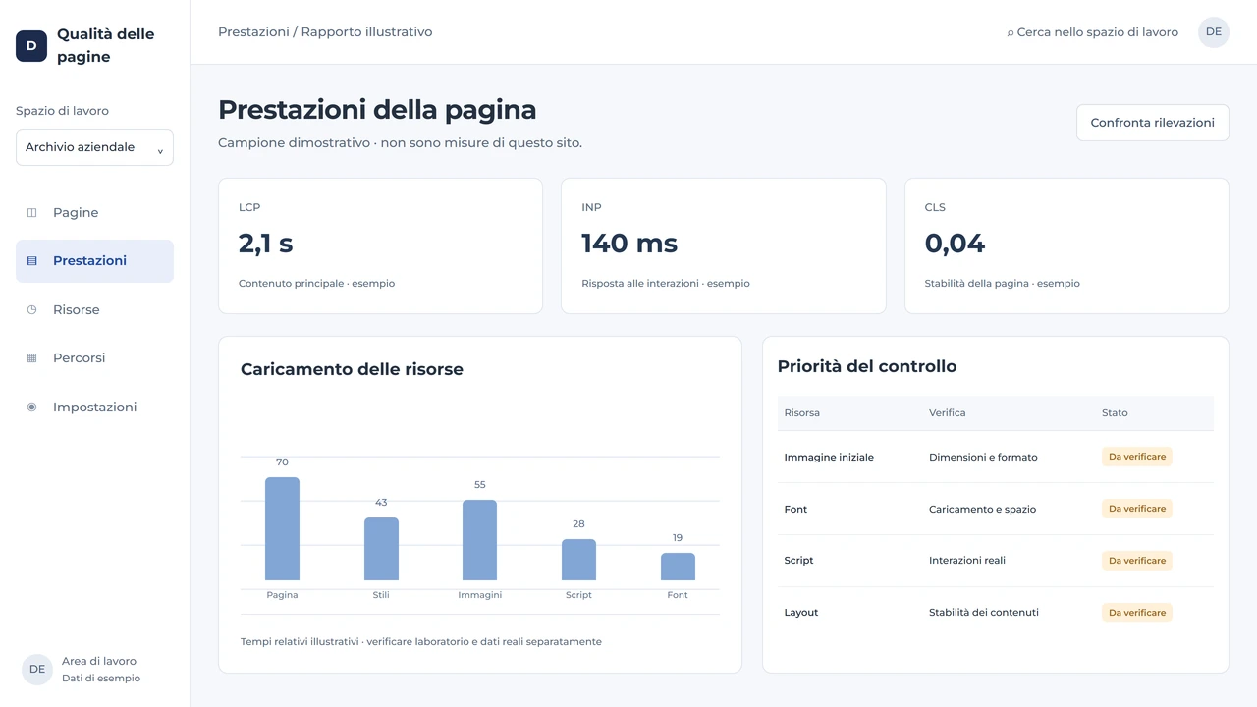
Task: Click the Pagine sidebar icon
Action: (x=31, y=212)
